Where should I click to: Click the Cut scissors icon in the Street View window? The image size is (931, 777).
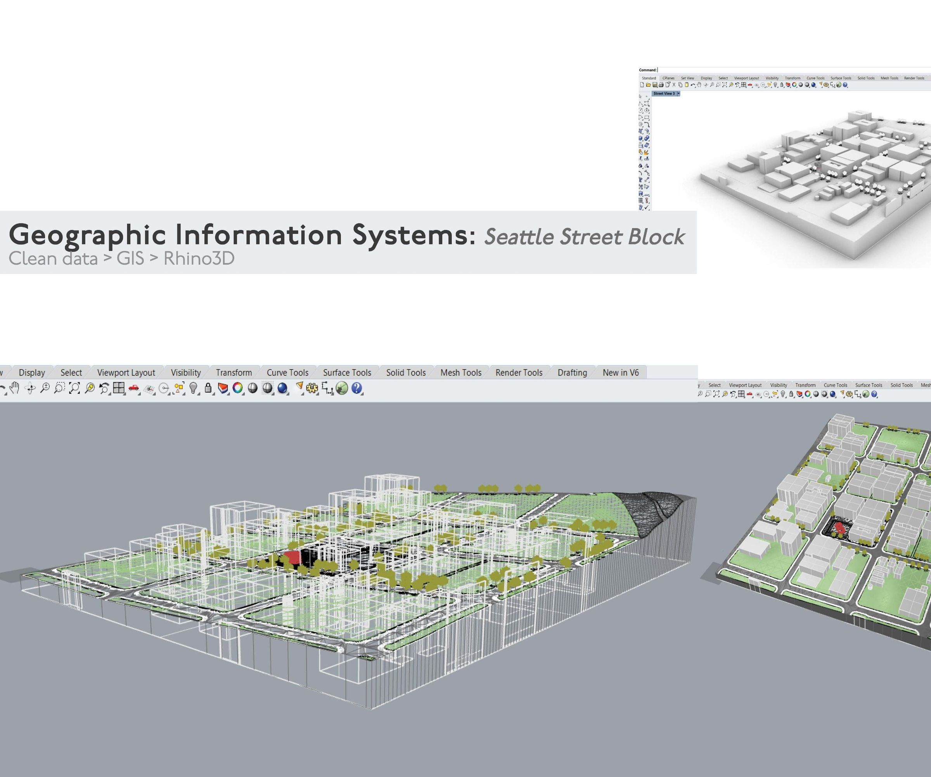point(674,85)
